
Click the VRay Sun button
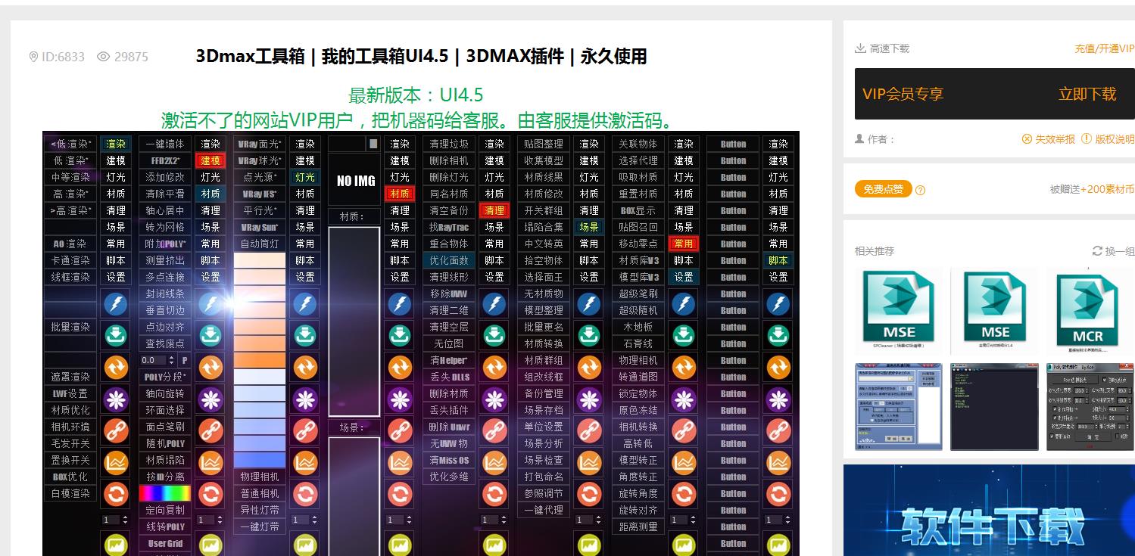tap(260, 227)
